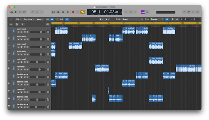Click the LCD time display 01:03:08

coord(111,12)
